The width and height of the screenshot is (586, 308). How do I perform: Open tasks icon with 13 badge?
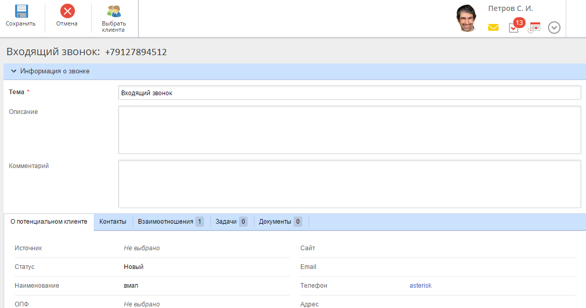pos(514,28)
